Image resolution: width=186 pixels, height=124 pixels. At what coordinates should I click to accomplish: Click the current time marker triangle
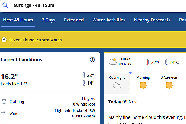130,73
